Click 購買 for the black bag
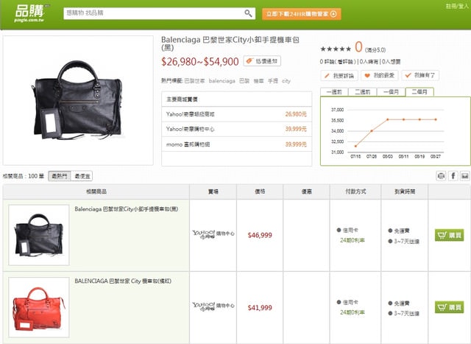Image resolution: width=471 pixels, height=344 pixels. point(450,235)
